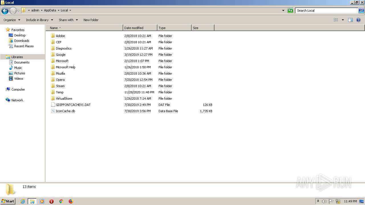Viewport: 365px width, 205px height.
Task: Open the Organize dropdown menu
Action: (x=12, y=20)
